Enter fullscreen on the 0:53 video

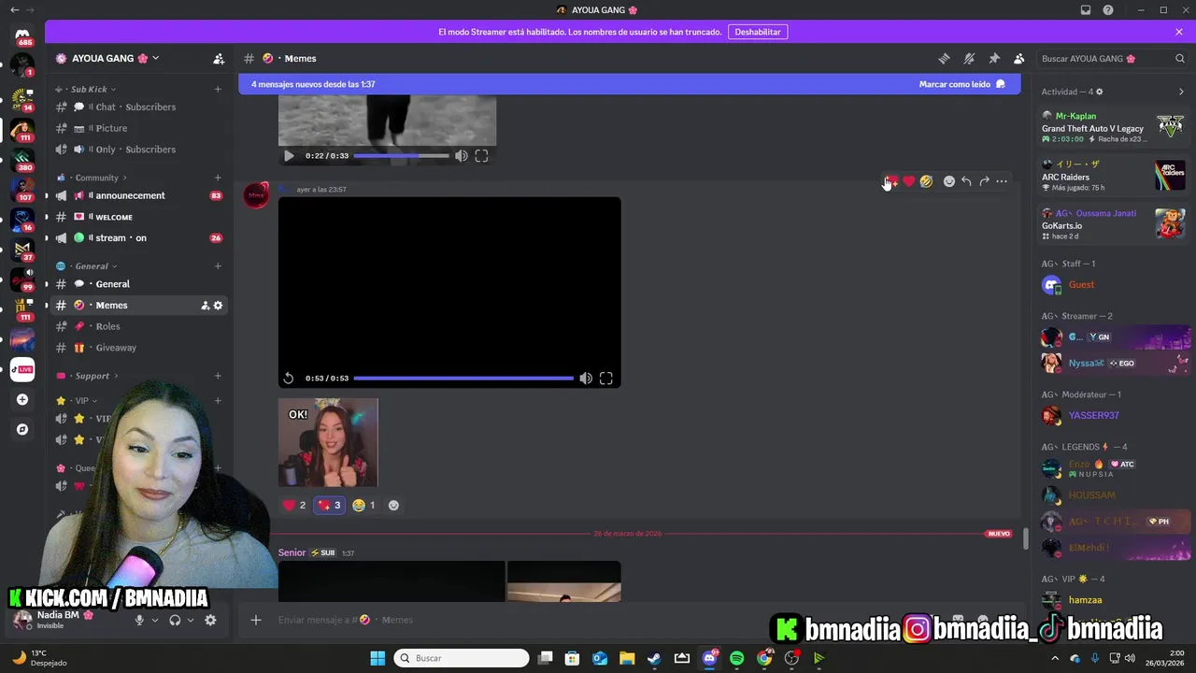605,378
